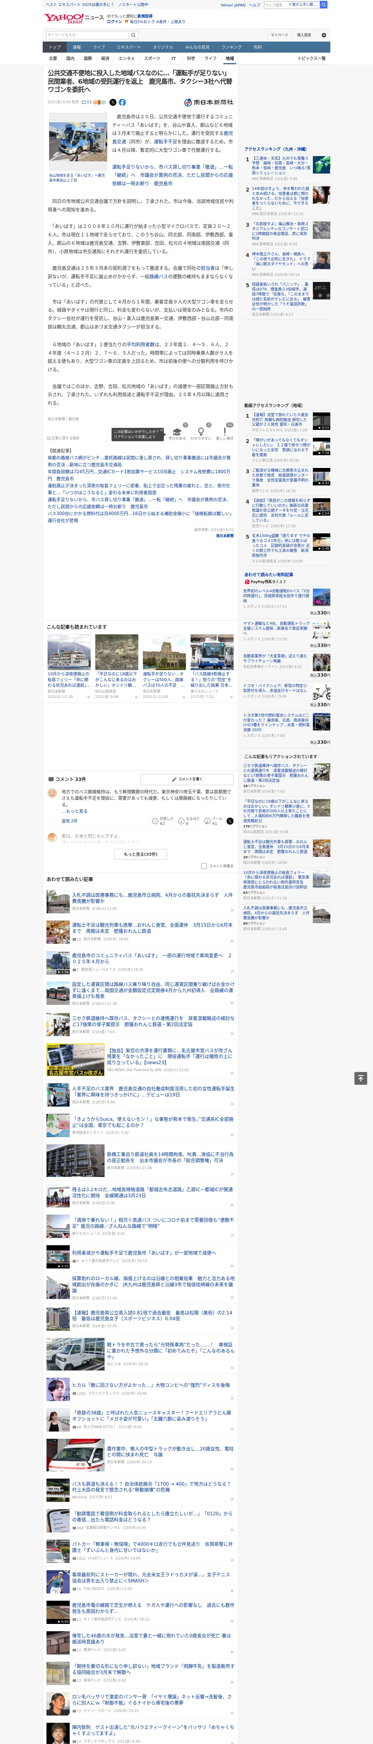Click the commenter avatar of first comment
This screenshot has width=373, height=1744.
point(52,792)
